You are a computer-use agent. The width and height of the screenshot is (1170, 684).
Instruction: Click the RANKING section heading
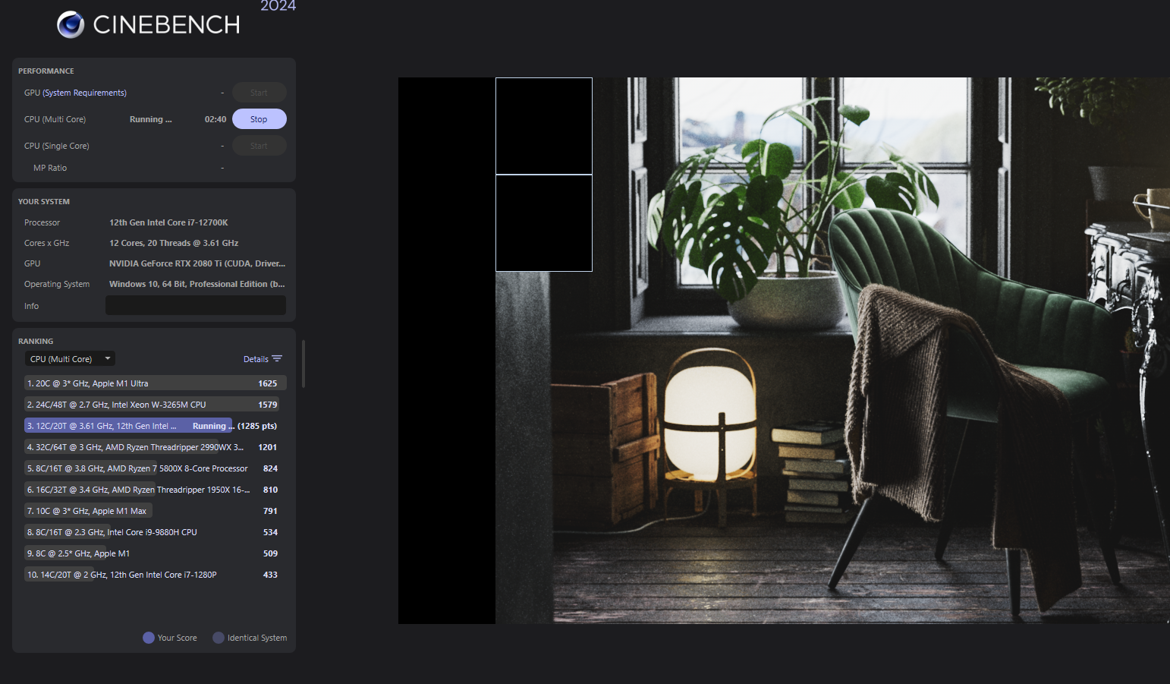[36, 342]
